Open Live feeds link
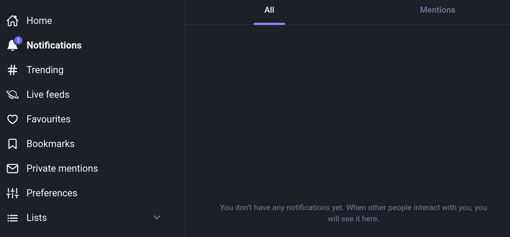 pyautogui.click(x=48, y=94)
